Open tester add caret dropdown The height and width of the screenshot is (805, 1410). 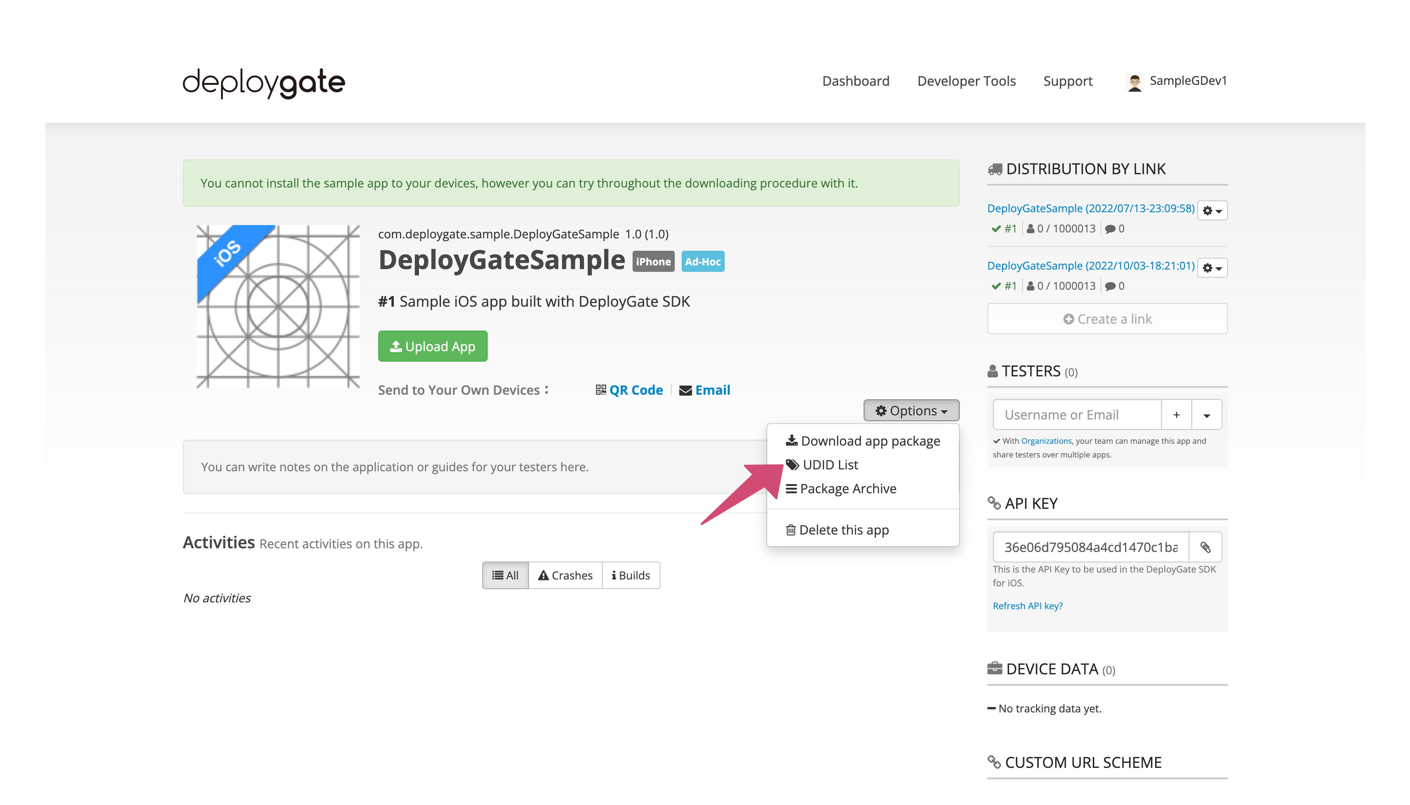[x=1206, y=415]
